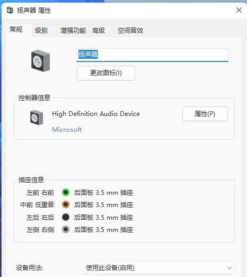The image size is (247, 277).
Task: Open controller 属性(P) button
Action: coord(205,114)
